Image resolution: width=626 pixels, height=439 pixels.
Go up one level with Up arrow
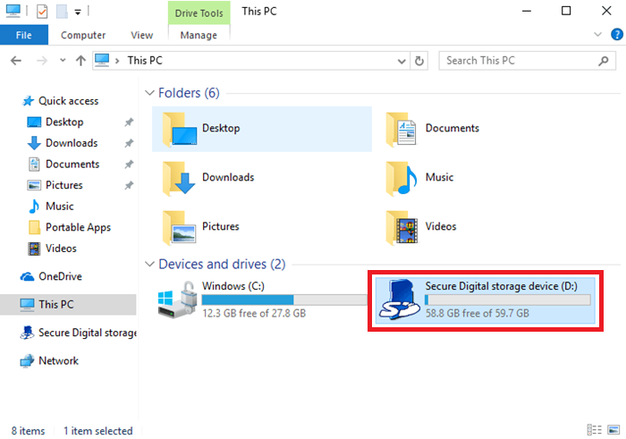(x=80, y=61)
